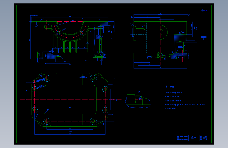Select first technical requirement line
Viewport: 228px width, 148px height.
(x=174, y=93)
